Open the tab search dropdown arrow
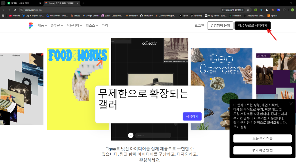Screen dimensions: 296x162 pos(3,3)
